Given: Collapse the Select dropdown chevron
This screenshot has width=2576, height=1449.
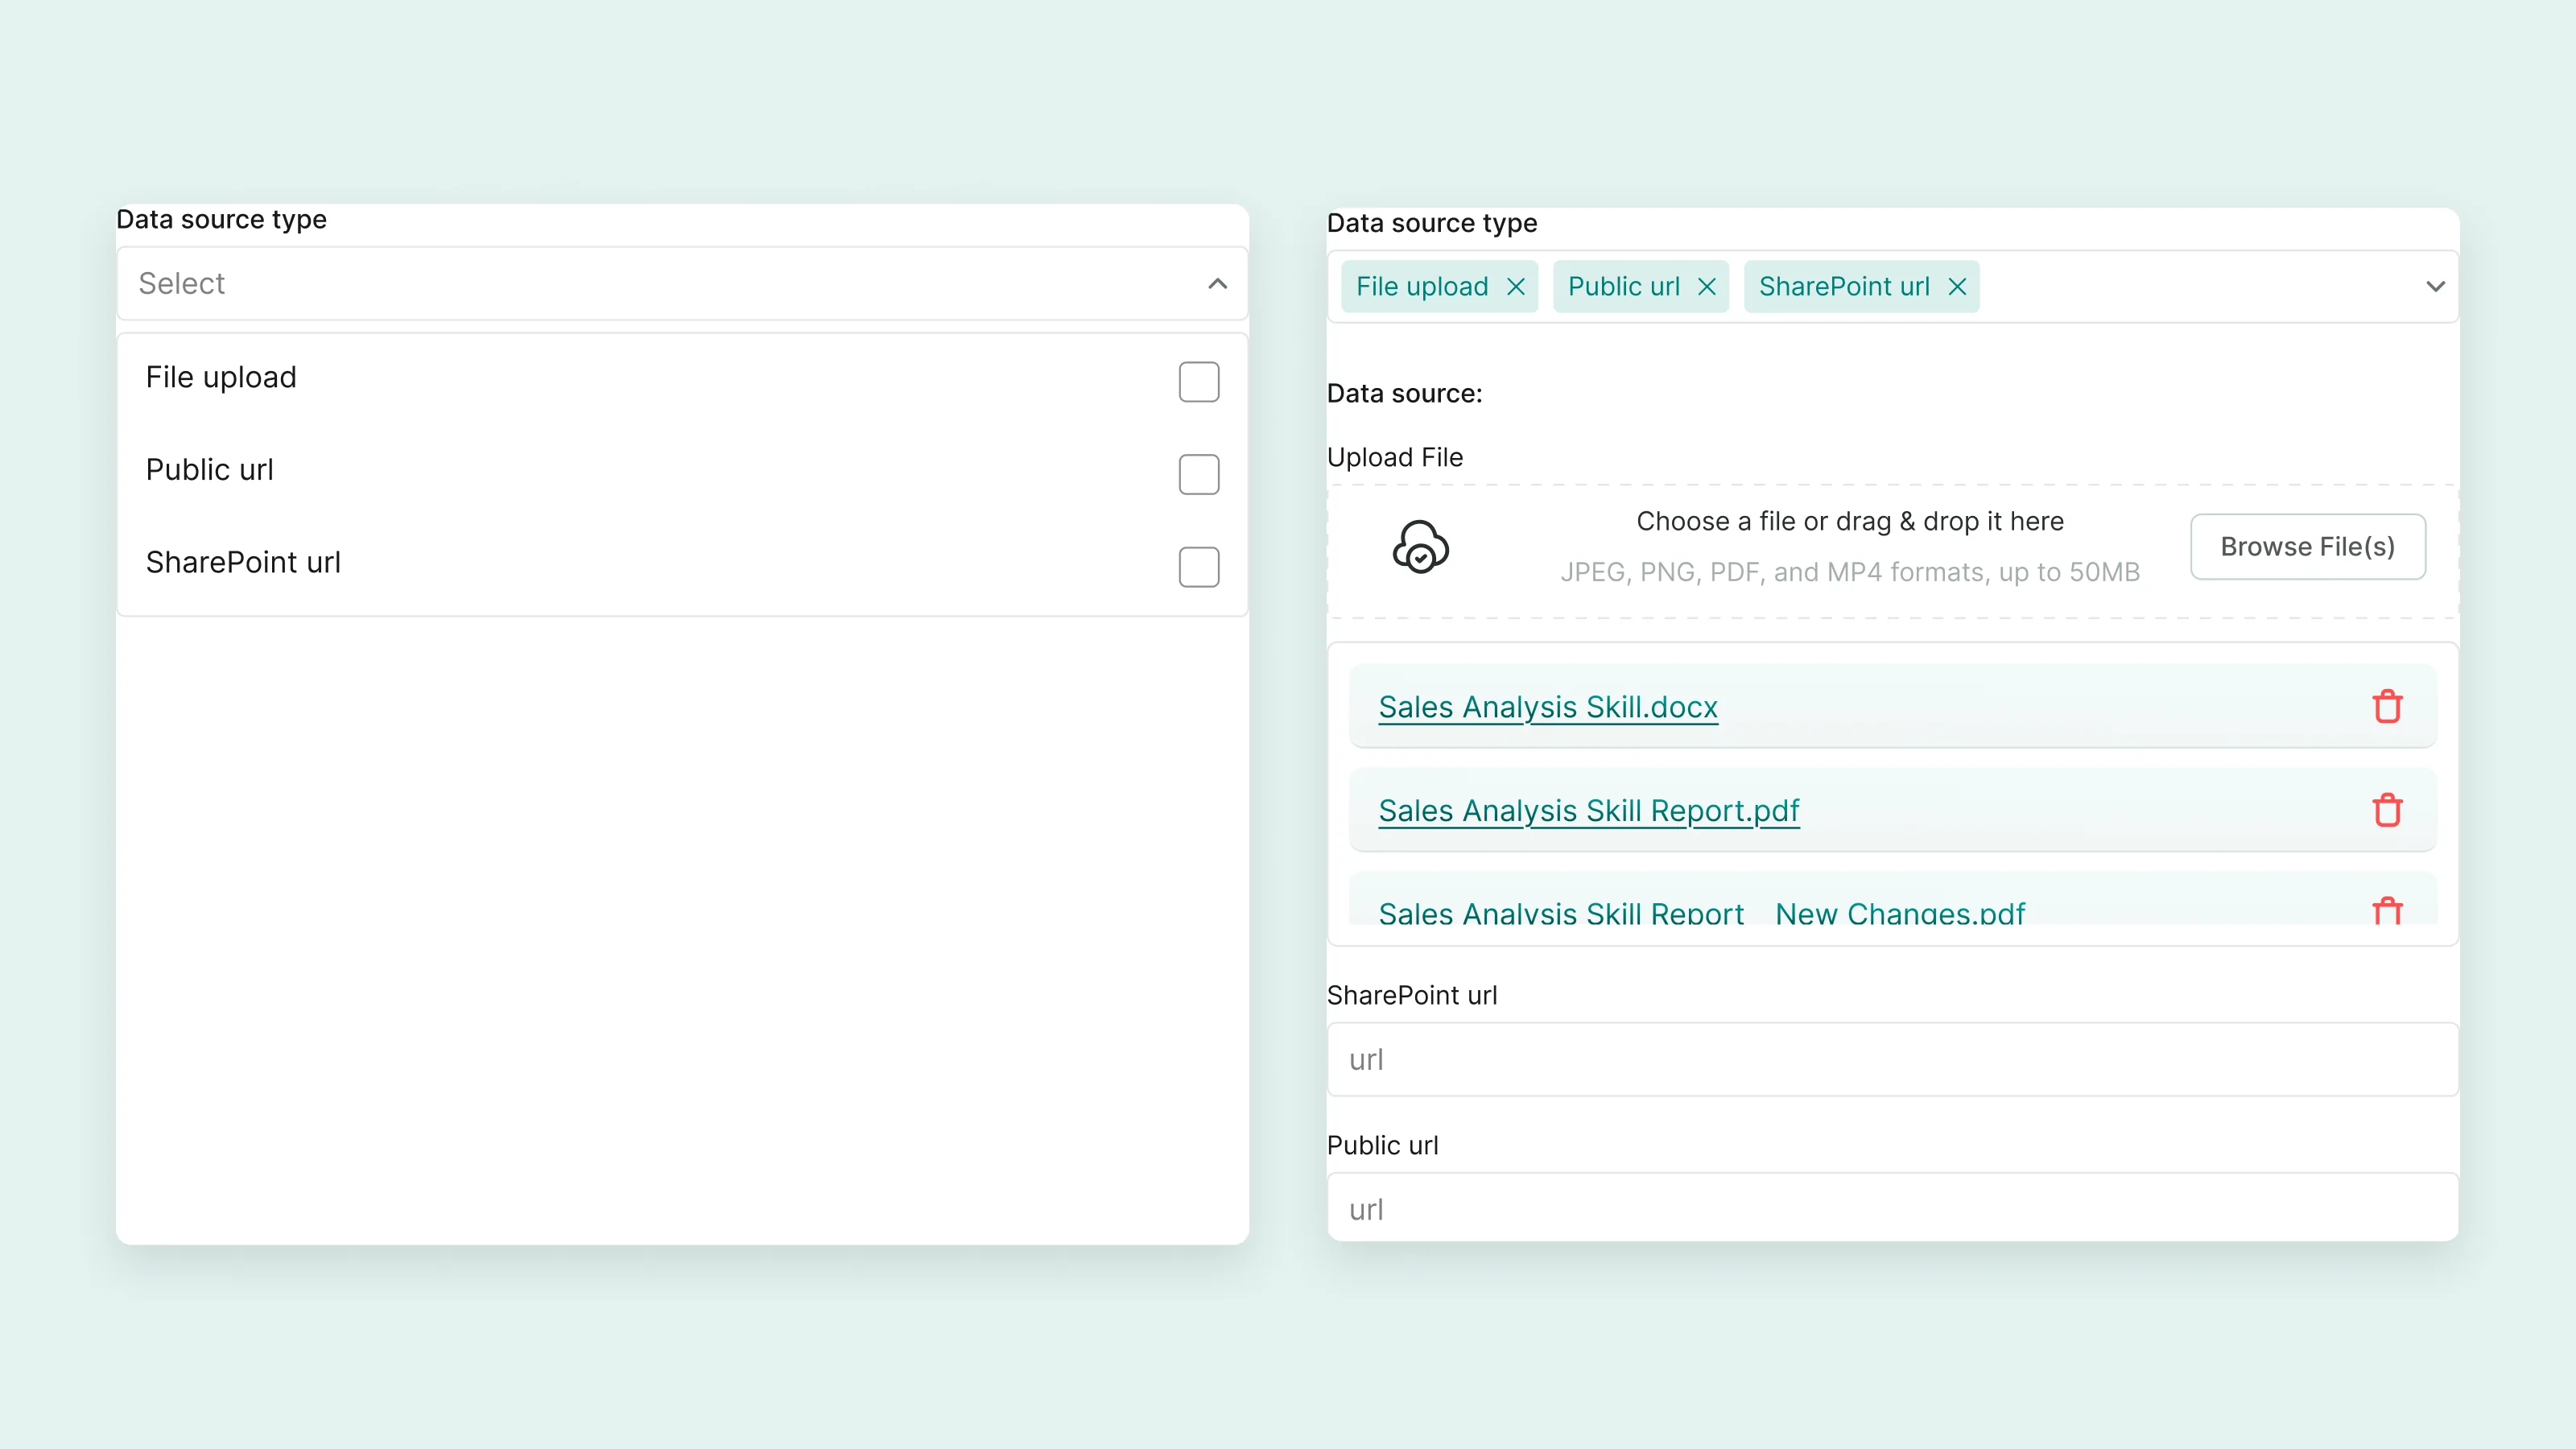Looking at the screenshot, I should click(x=1217, y=284).
